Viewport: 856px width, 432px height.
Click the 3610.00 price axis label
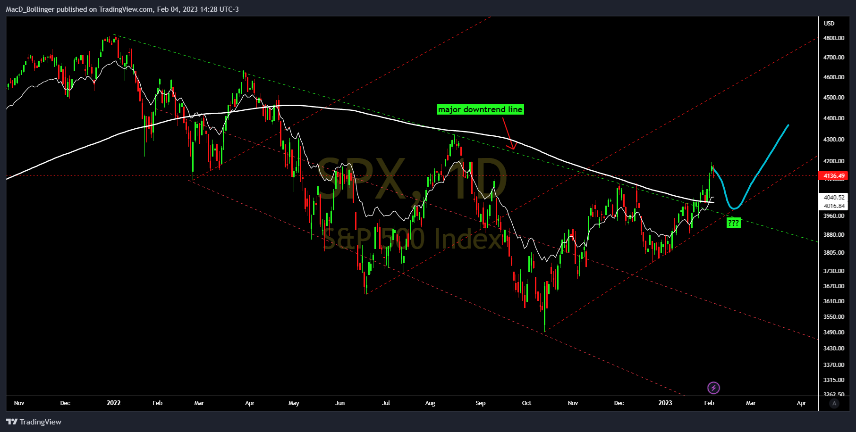834,301
